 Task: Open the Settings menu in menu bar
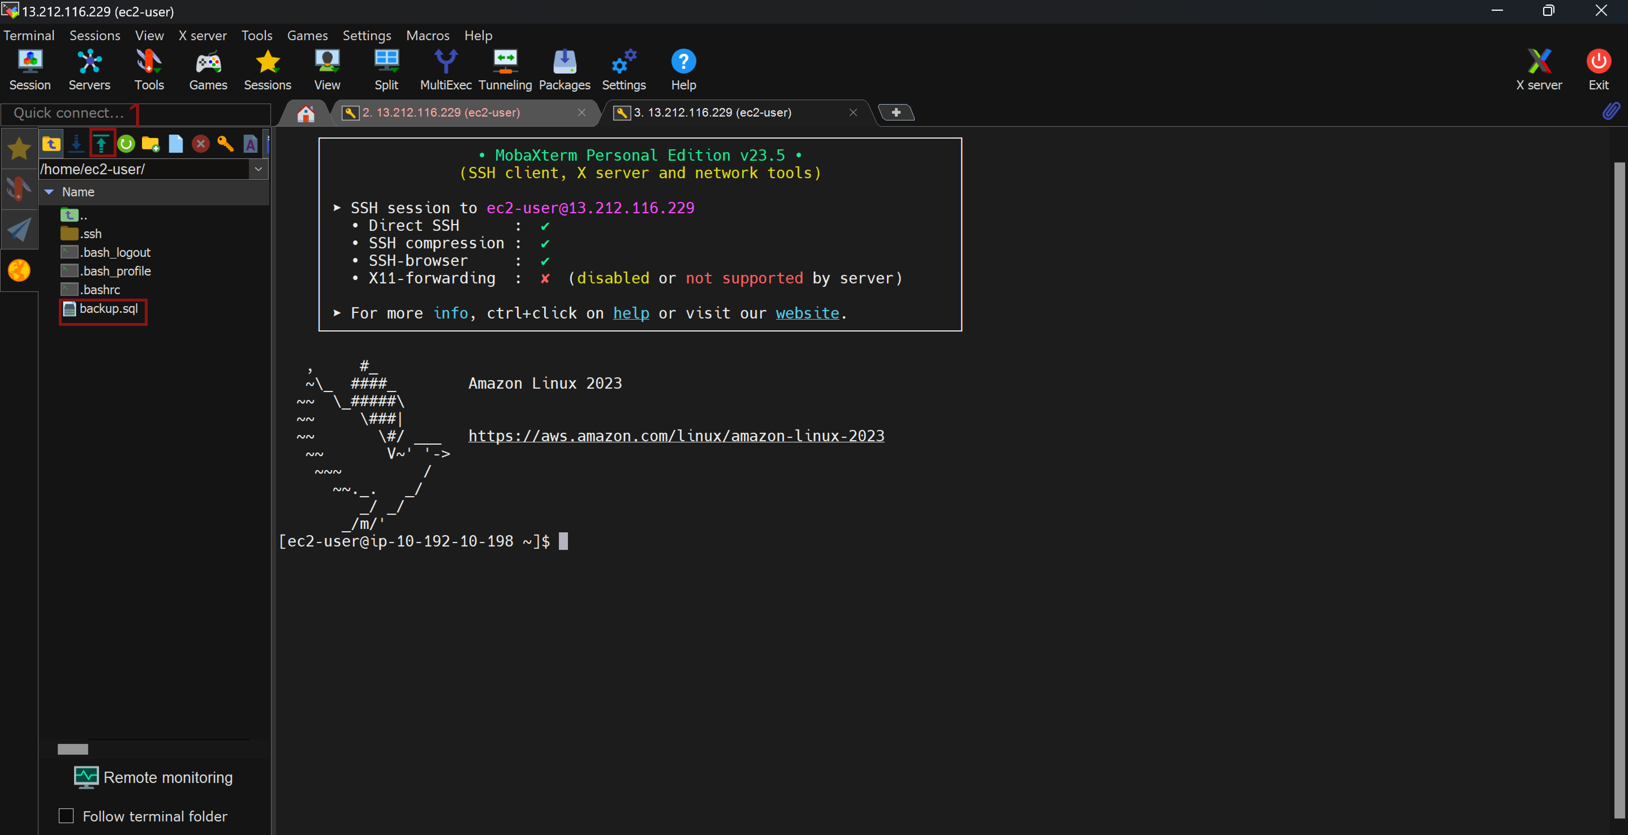tap(367, 35)
